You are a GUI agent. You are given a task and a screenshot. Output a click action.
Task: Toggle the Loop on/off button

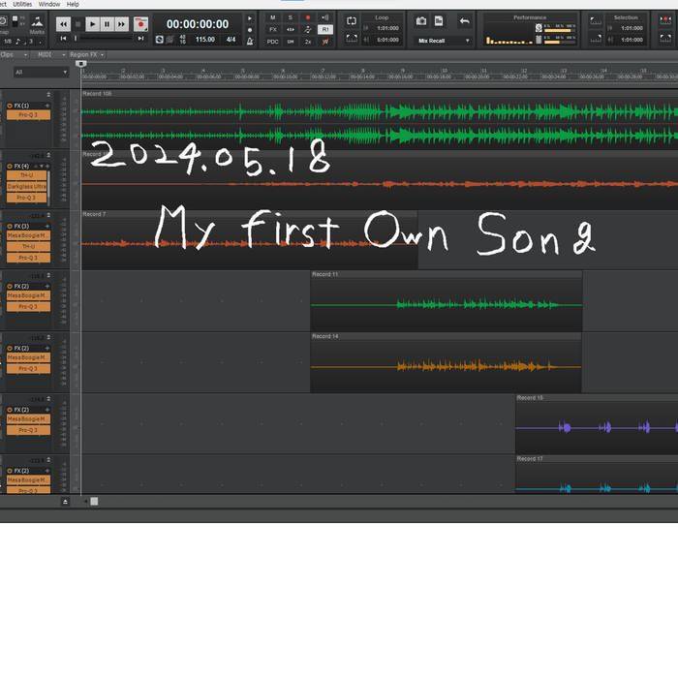(x=352, y=20)
